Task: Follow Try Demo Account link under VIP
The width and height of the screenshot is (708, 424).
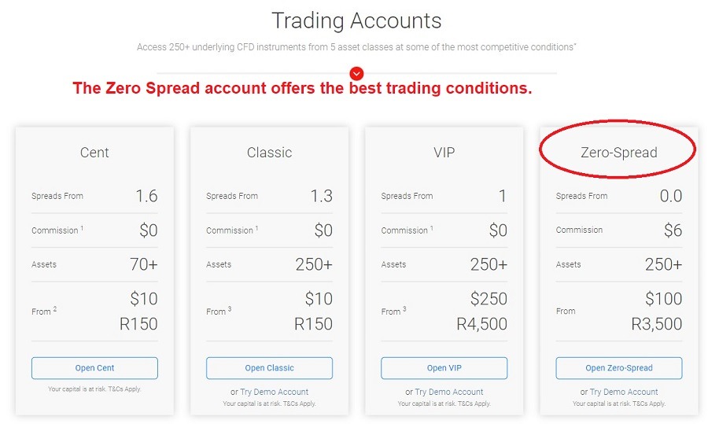Action: click(449, 392)
